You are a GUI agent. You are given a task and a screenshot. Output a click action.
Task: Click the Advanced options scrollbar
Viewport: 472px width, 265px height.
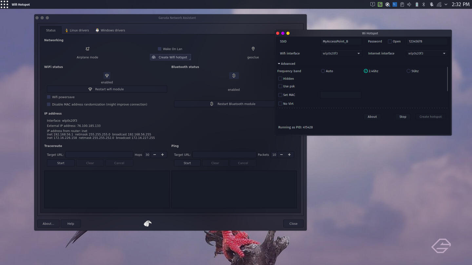447,79
